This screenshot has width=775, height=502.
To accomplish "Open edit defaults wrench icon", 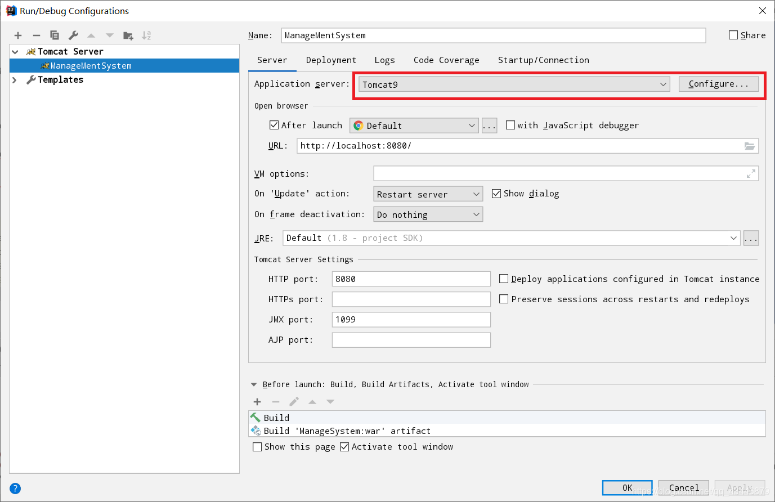I will (x=73, y=35).
